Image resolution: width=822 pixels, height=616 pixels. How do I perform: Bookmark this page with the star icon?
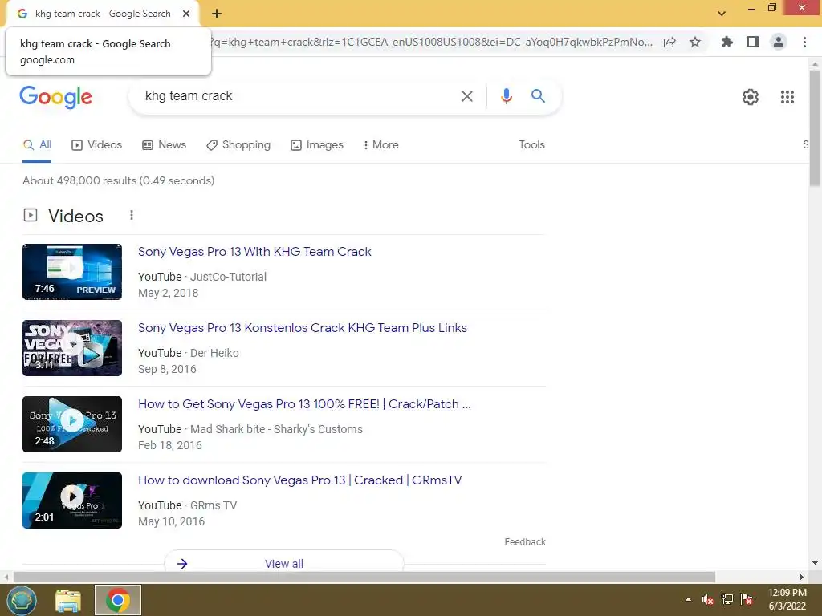coord(695,42)
